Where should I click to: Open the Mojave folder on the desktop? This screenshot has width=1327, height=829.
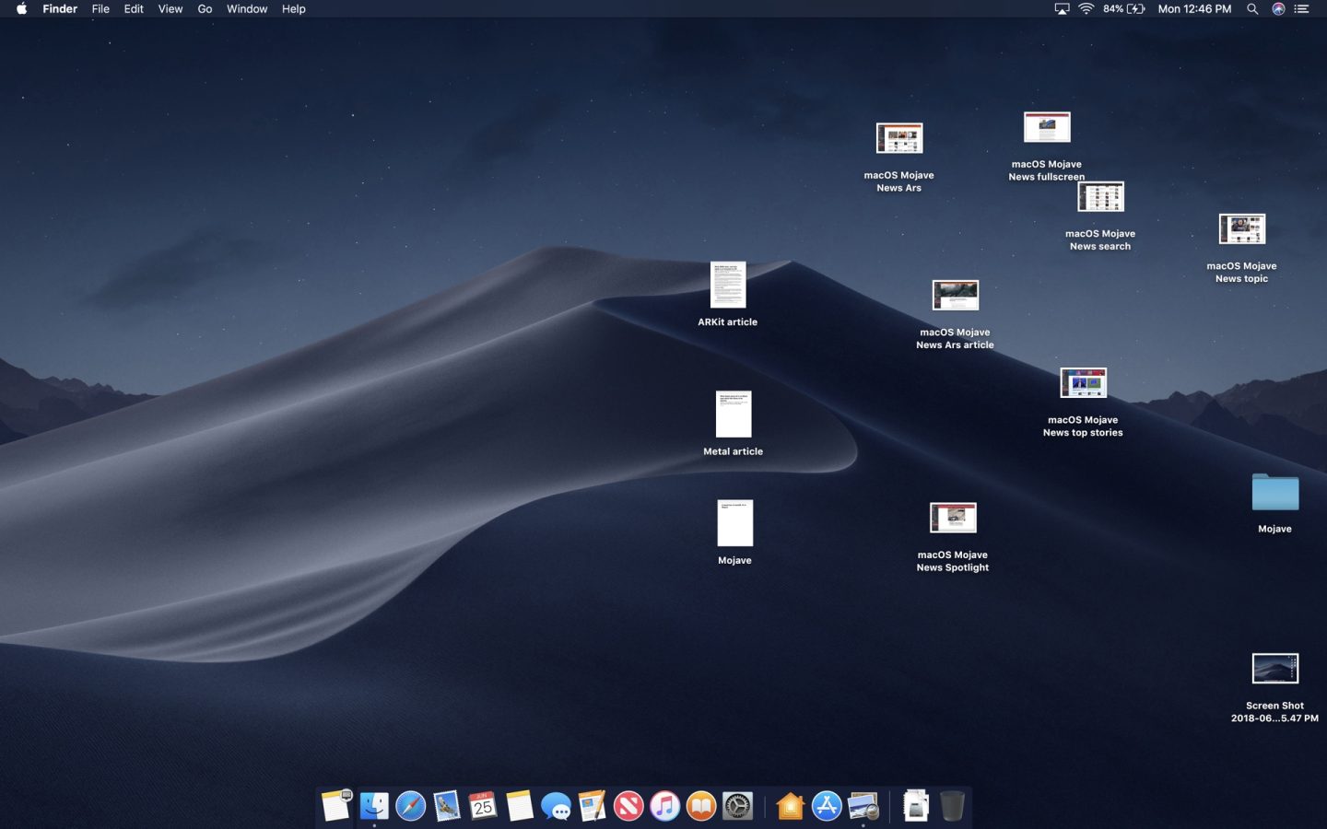tap(1275, 493)
